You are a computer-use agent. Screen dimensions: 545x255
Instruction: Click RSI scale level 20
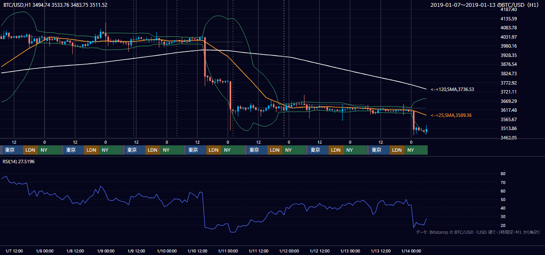(503, 225)
